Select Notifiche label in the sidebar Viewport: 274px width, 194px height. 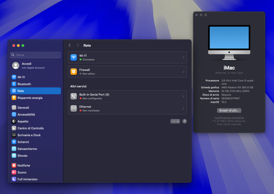24,166
